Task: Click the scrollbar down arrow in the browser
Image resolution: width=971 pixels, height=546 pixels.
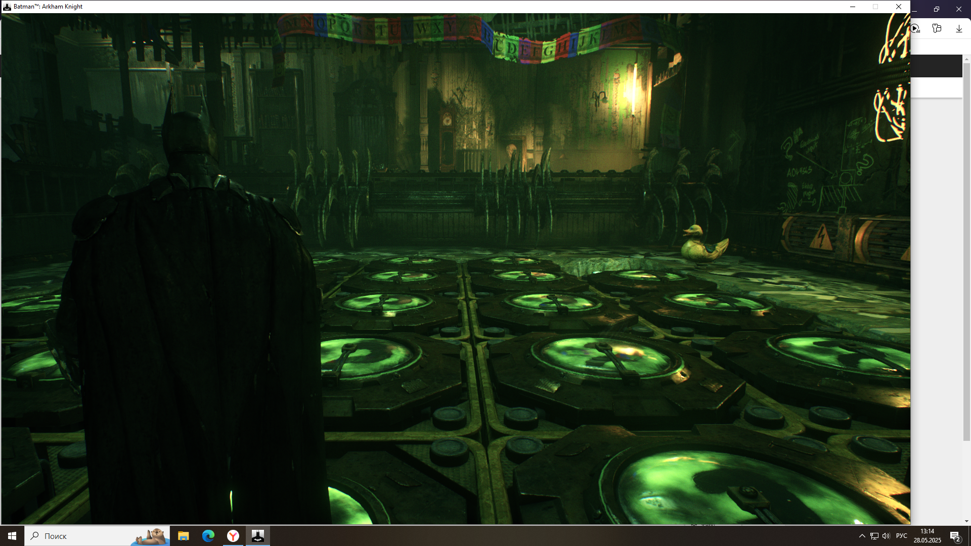Action: pos(966,521)
